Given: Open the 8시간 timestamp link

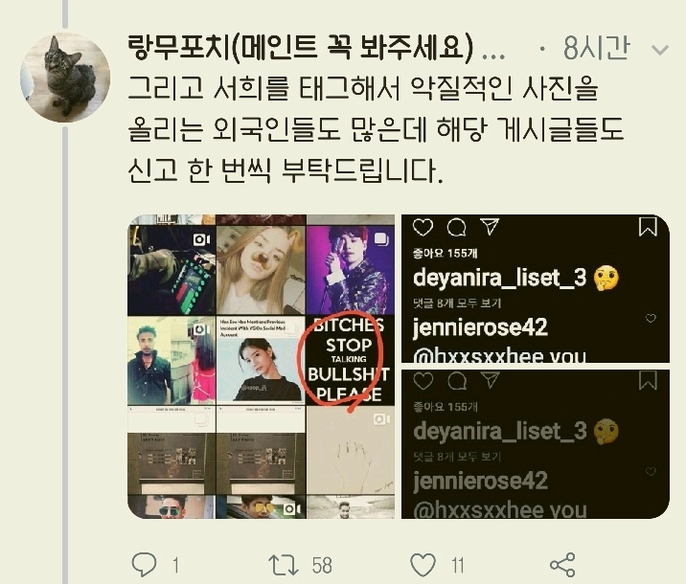Looking at the screenshot, I should pos(597,48).
